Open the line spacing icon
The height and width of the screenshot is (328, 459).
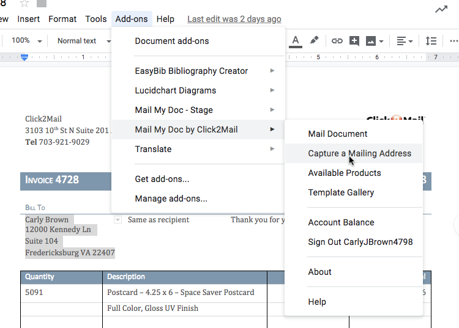(431, 41)
